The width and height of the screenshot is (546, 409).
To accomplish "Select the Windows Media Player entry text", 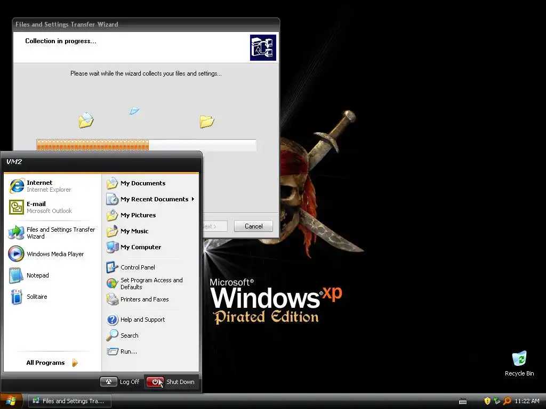I will coord(55,254).
